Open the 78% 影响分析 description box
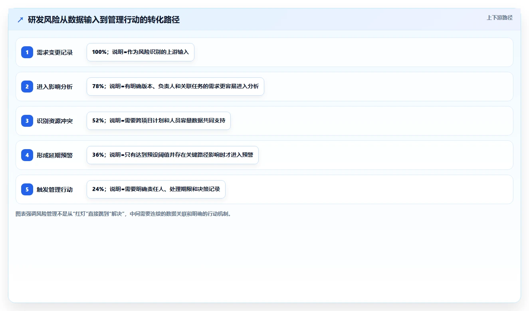The image size is (529, 311). (x=175, y=87)
